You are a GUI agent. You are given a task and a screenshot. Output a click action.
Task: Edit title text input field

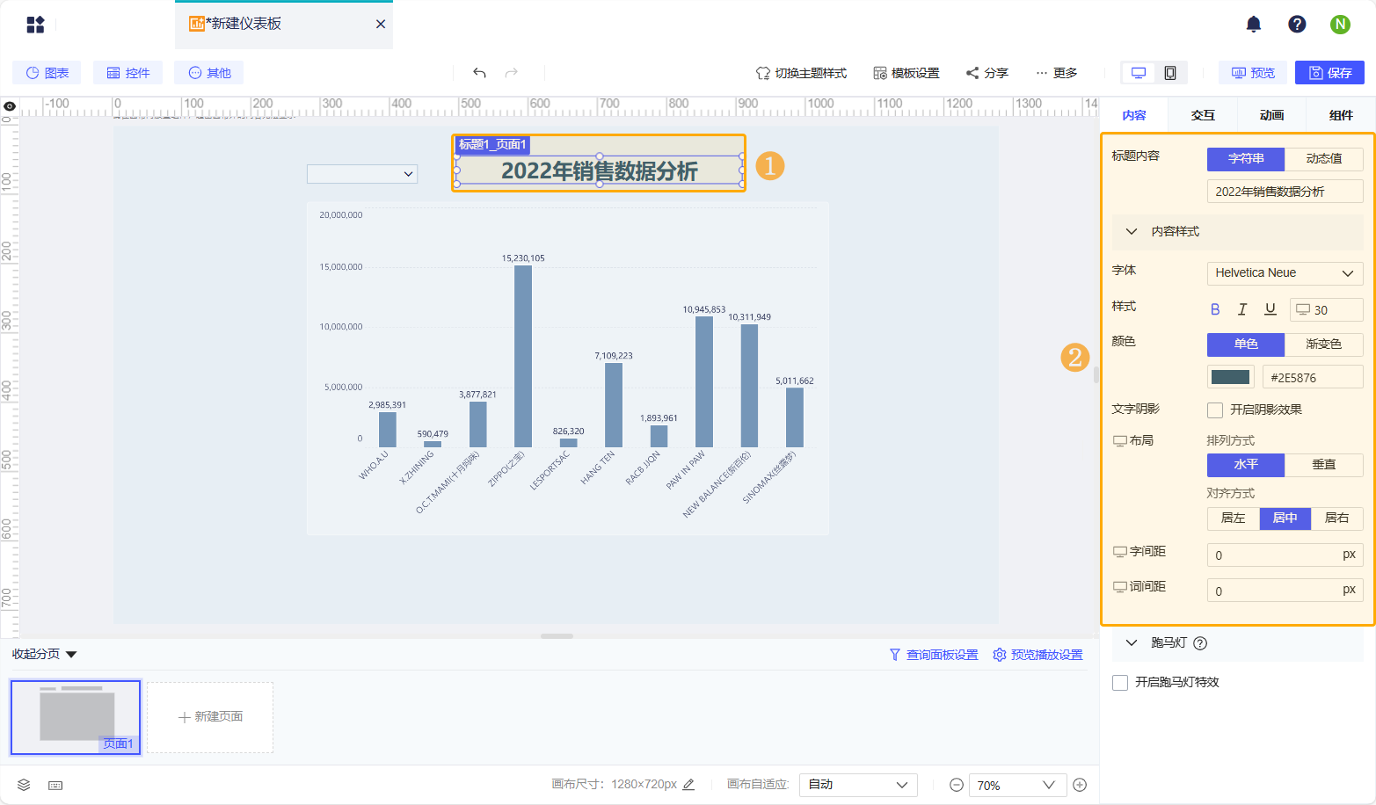click(x=1285, y=192)
